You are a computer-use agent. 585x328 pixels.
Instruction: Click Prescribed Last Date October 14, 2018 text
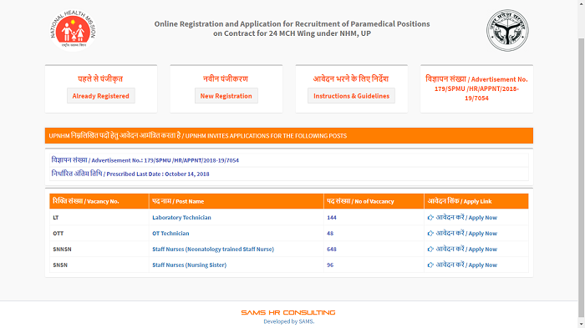130,174
